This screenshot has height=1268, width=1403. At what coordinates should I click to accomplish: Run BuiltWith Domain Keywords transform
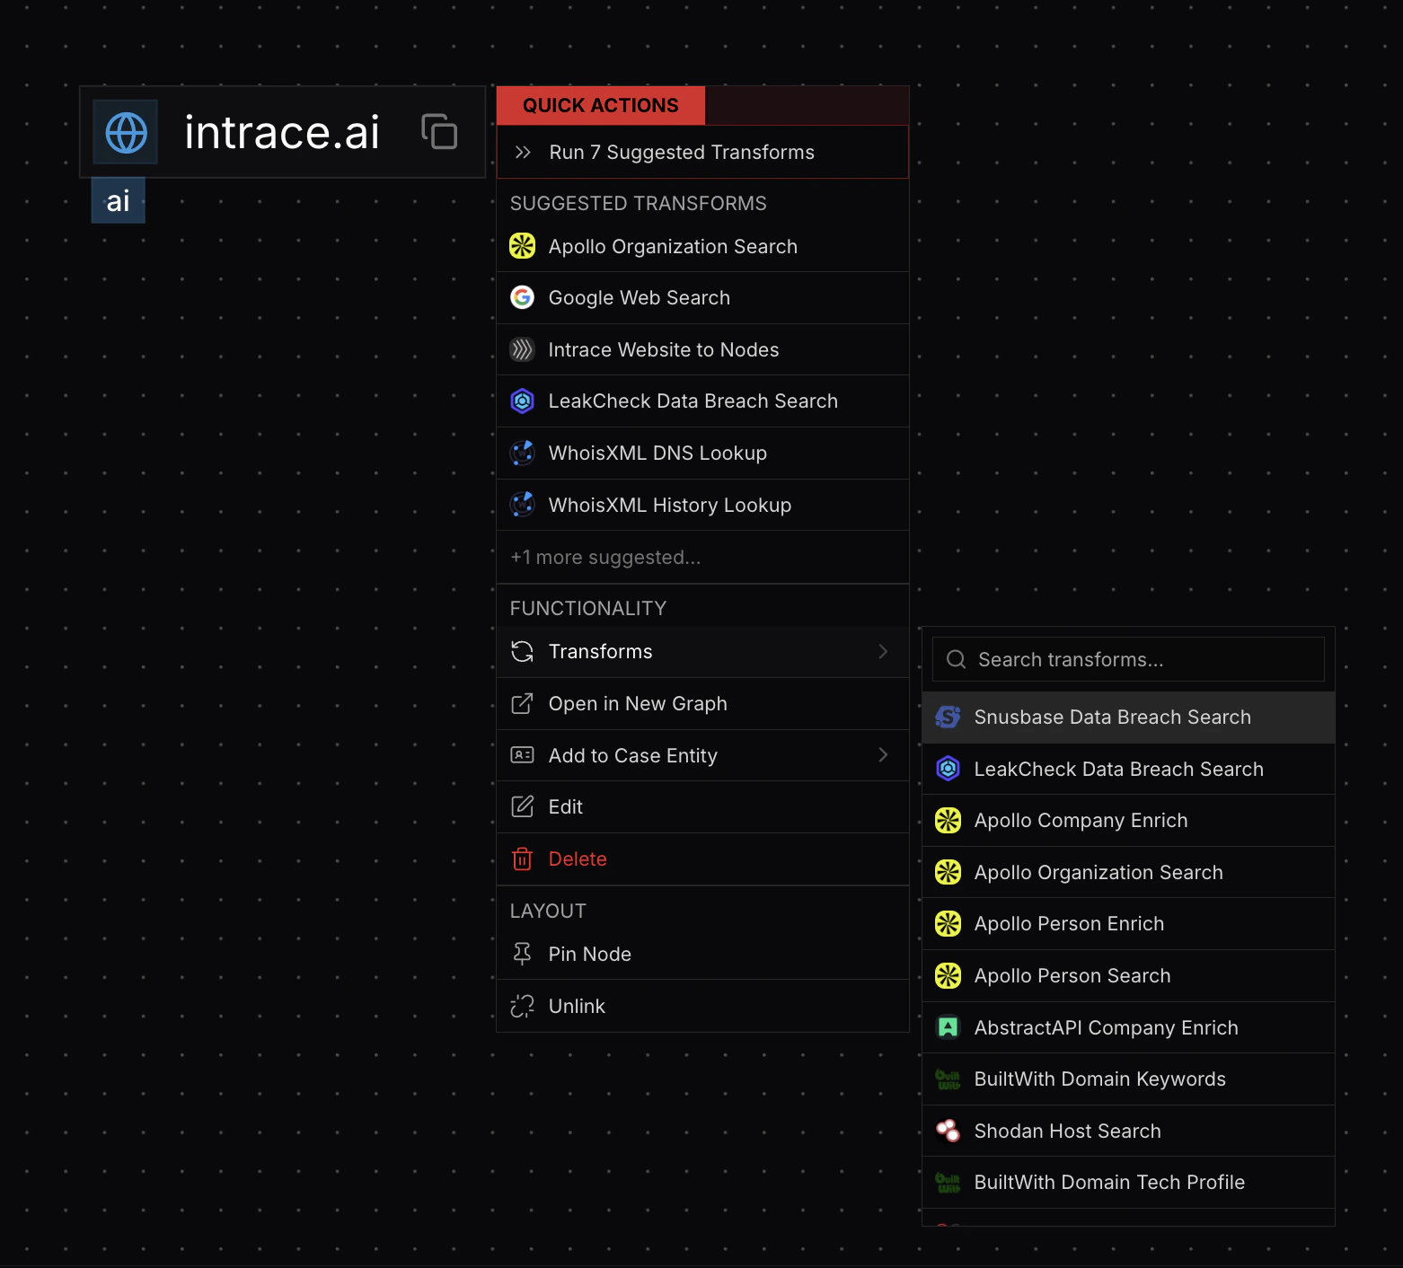coord(1128,1079)
